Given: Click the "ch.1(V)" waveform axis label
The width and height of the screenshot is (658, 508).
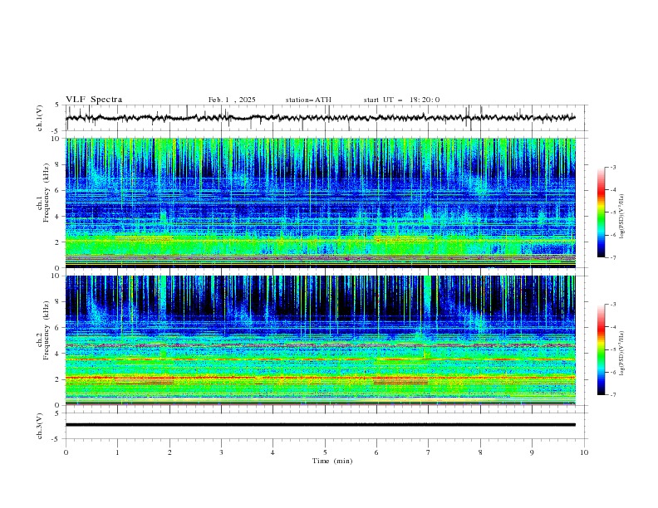Looking at the screenshot, I should click(x=40, y=118).
